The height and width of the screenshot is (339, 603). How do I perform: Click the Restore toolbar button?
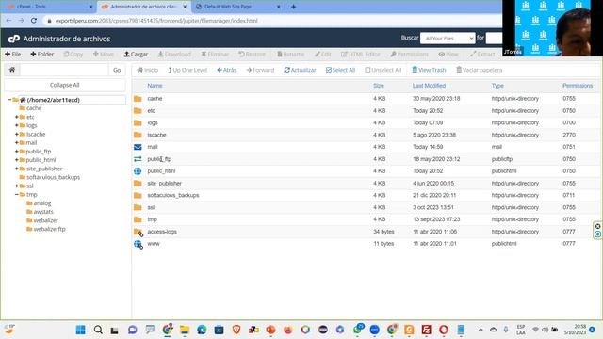pyautogui.click(x=252, y=55)
